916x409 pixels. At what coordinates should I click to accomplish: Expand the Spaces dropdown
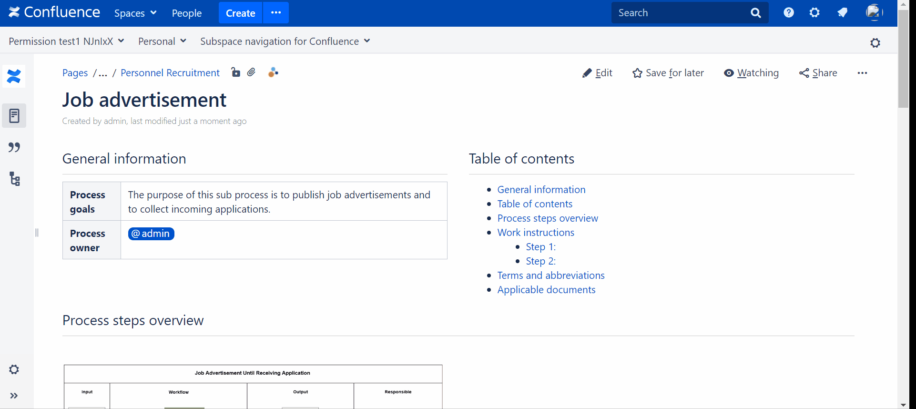135,13
